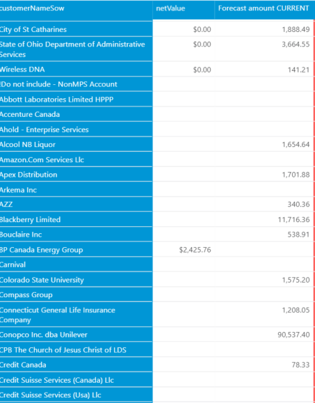Select the Carnival row header

pos(76,264)
